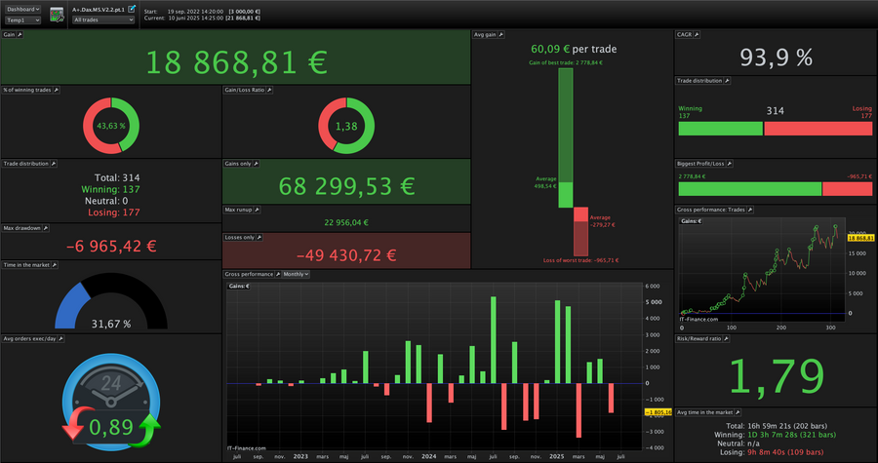Open wrench settings for CAGR panel
The image size is (878, 463).
click(x=697, y=35)
